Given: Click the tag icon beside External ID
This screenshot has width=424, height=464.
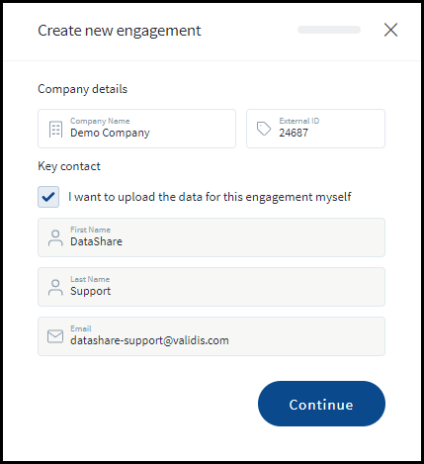Looking at the screenshot, I should [264, 129].
